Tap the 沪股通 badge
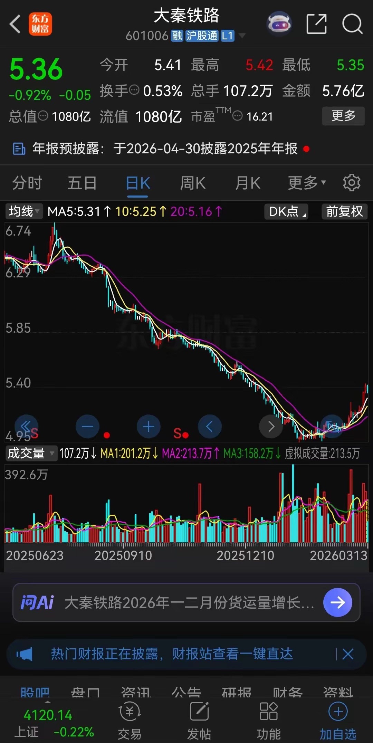 [202, 36]
